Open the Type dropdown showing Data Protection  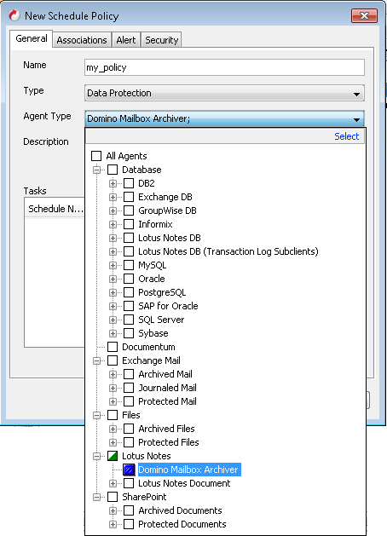224,93
